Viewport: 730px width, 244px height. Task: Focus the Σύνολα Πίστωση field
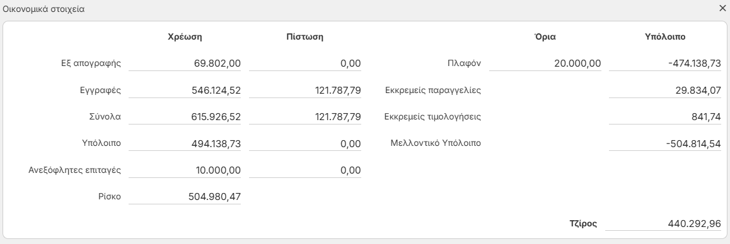(305, 117)
